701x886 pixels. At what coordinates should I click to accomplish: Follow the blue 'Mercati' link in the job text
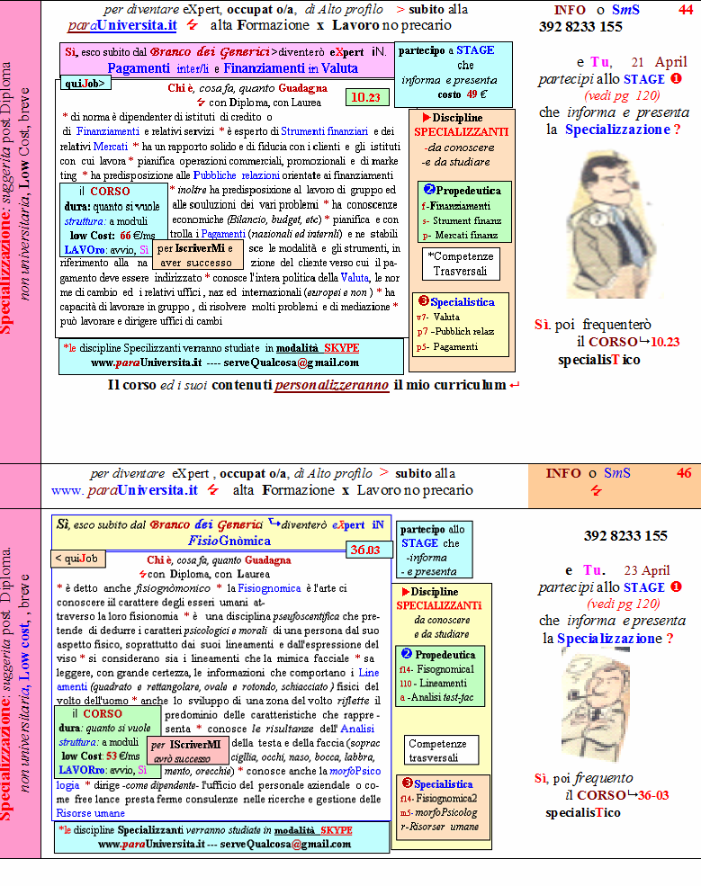(x=111, y=147)
